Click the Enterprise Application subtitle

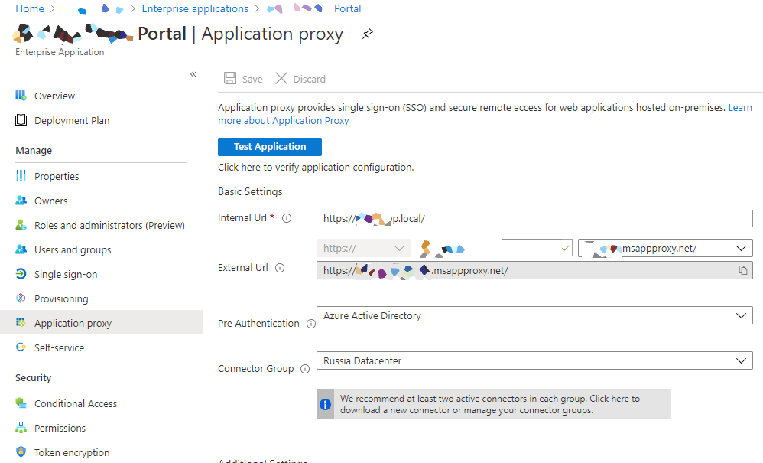[x=60, y=51]
